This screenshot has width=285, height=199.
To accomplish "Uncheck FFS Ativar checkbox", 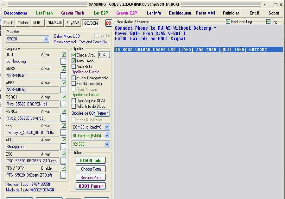I will tap(64, 125).
